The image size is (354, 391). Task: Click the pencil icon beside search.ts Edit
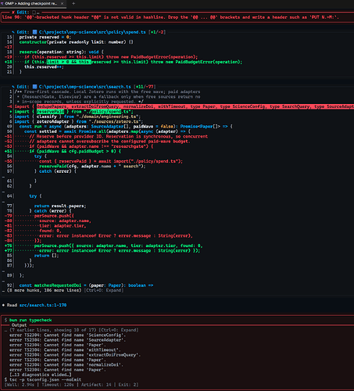click(x=13, y=87)
